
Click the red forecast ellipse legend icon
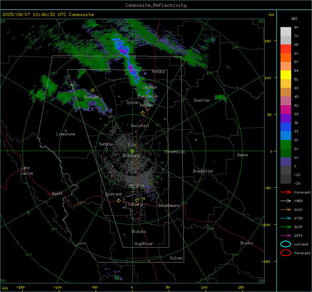(286, 253)
